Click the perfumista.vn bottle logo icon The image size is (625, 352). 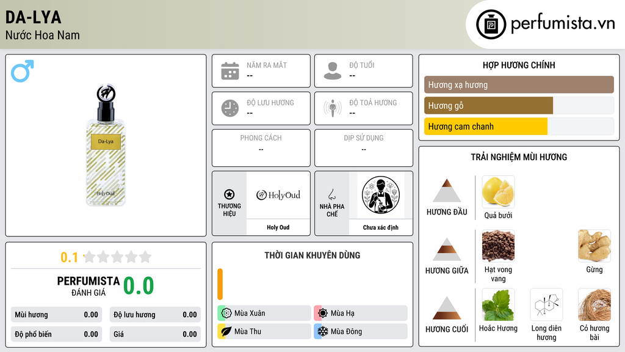point(491,24)
